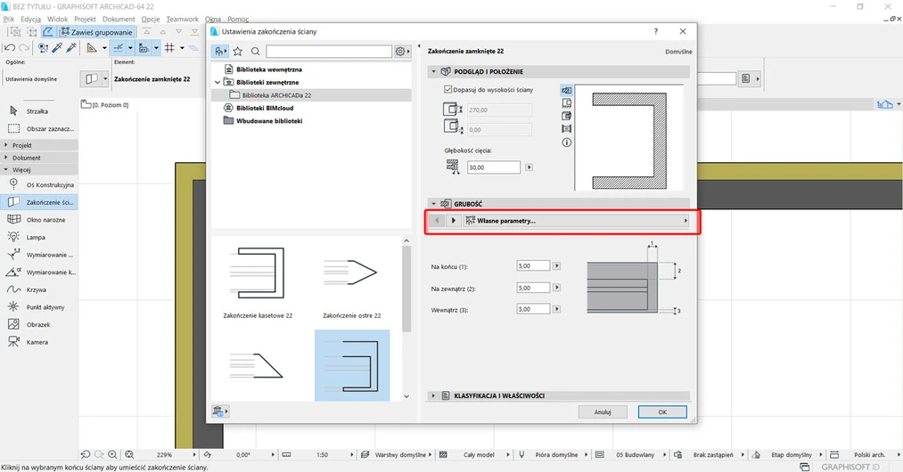Select the syringe inject parameters tool
Viewport: 903px width, 472px height.
tap(71, 48)
